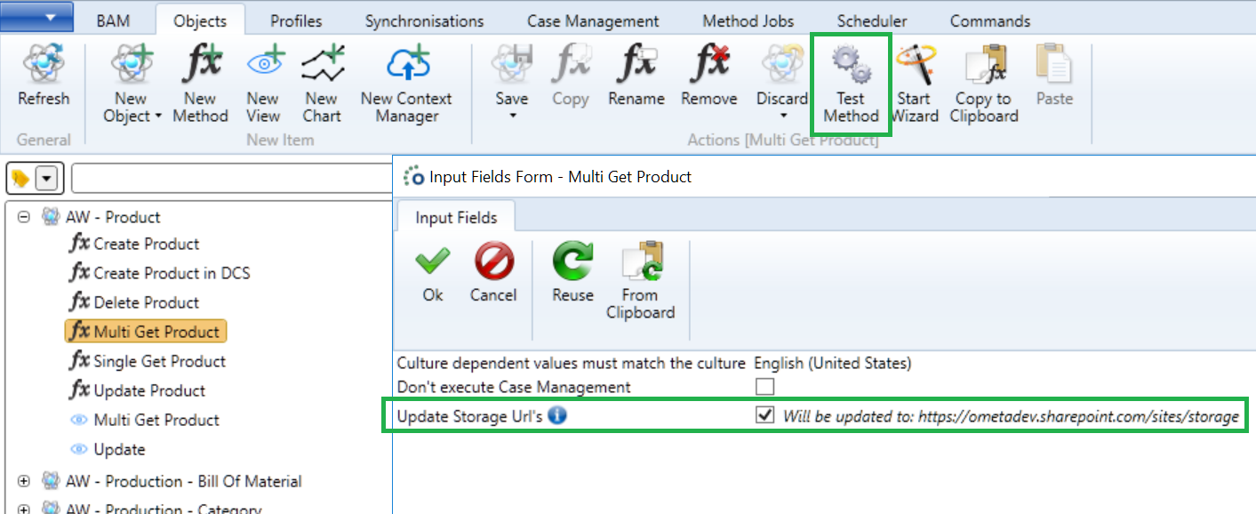Enable Don't execute Case Management checkbox
Image resolution: width=1256 pixels, height=514 pixels.
tap(764, 387)
